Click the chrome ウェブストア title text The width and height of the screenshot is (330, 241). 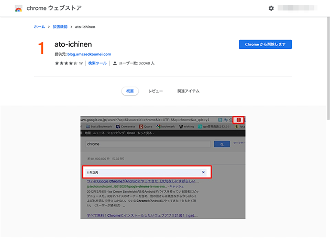(54, 8)
